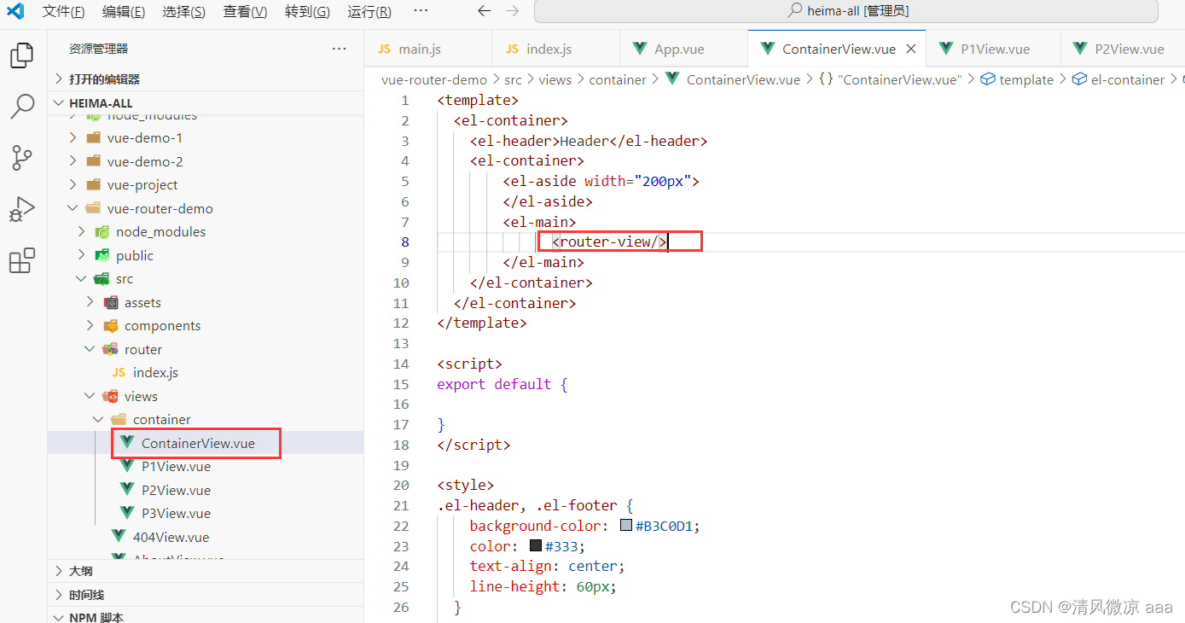The image size is (1185, 623).
Task: Switch to the App.vue tab
Action: coord(683,49)
